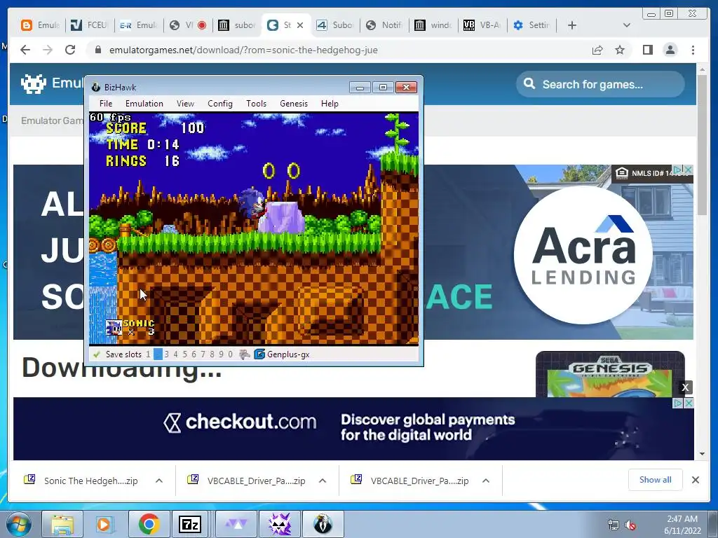Click the Chrome back arrow
Image resolution: width=718 pixels, height=538 pixels.
point(25,50)
